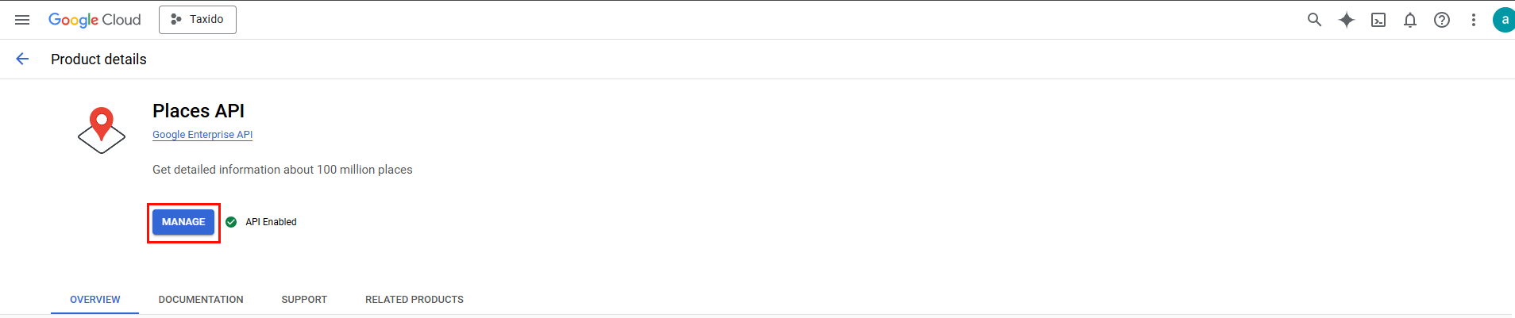Open the search magnifier icon
Screen dimensions: 1515x318
coord(1314,20)
